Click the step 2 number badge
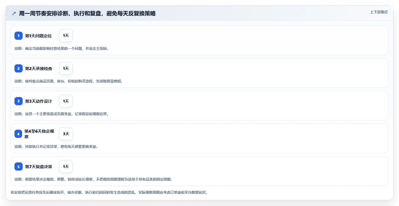This screenshot has width=399, height=206. (19, 68)
